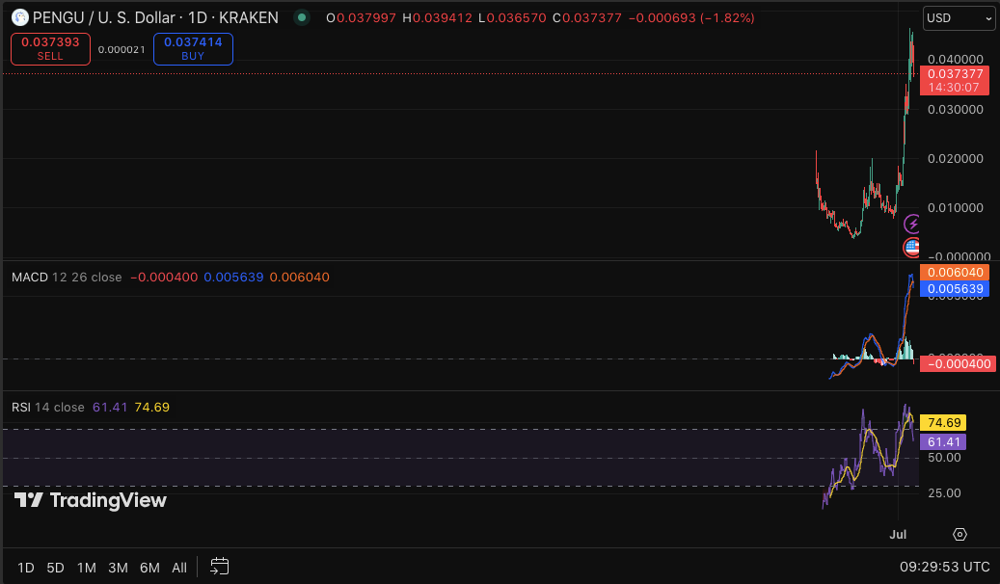Click the purple 61.41 RSI label

tap(944, 441)
